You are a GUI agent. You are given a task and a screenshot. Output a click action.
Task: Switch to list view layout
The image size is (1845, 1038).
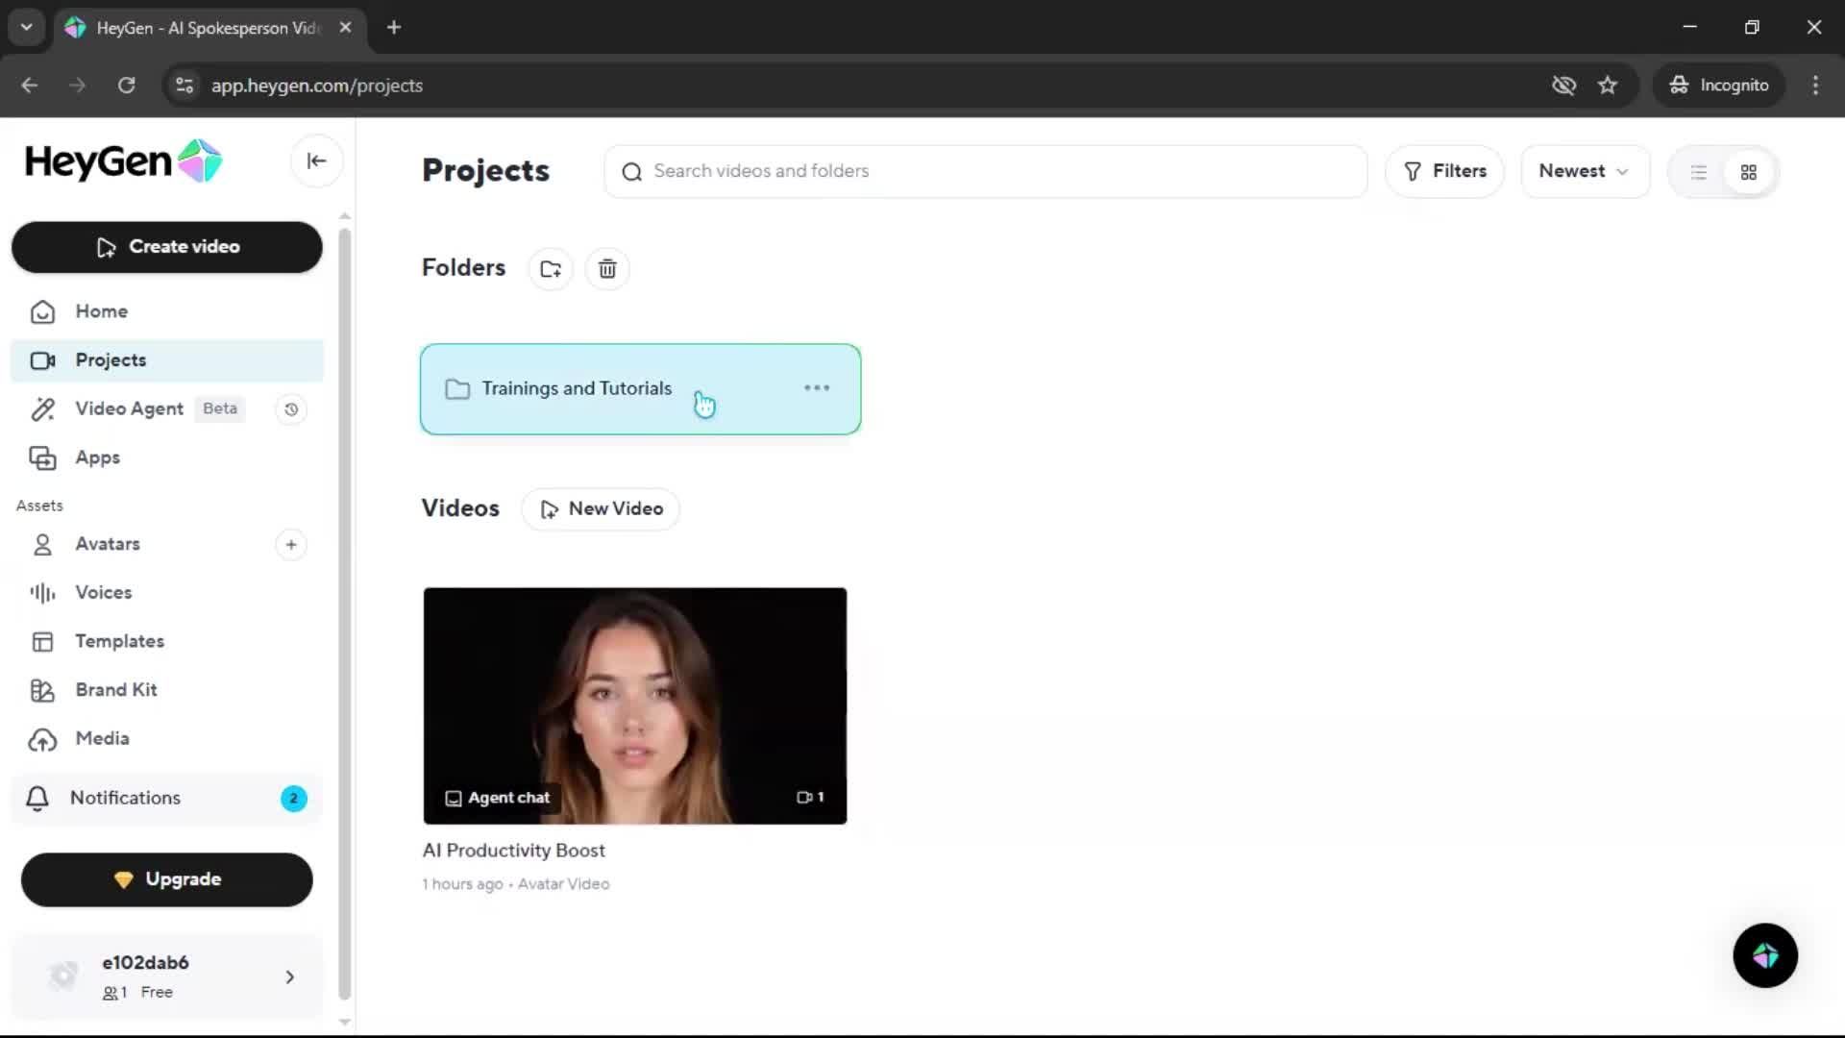point(1699,172)
